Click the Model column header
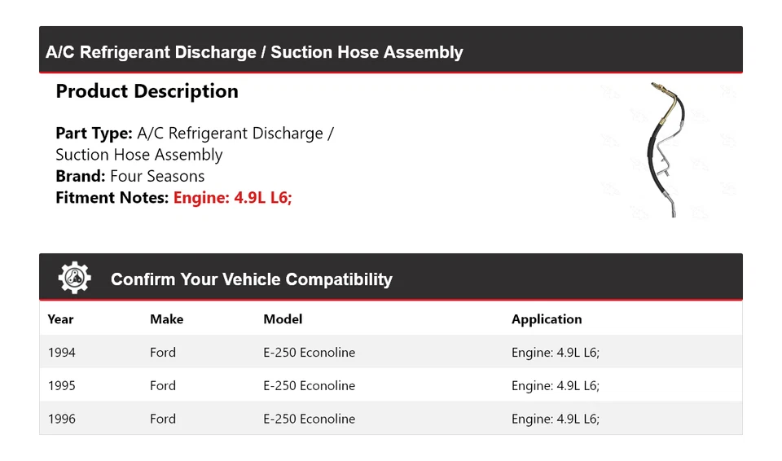The width and height of the screenshot is (782, 461). (x=283, y=319)
